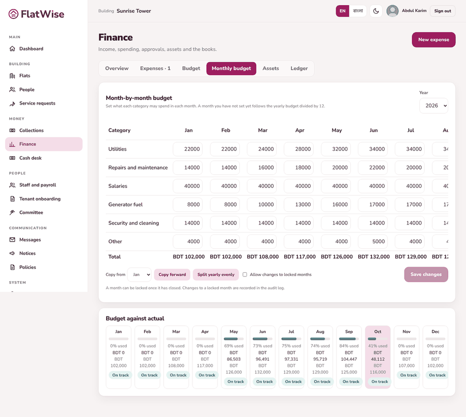Select the May budget against actual card
Screen dimensions: 466x417
pos(234,357)
